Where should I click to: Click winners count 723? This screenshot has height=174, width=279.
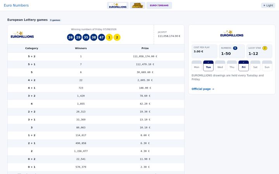tap(81, 88)
